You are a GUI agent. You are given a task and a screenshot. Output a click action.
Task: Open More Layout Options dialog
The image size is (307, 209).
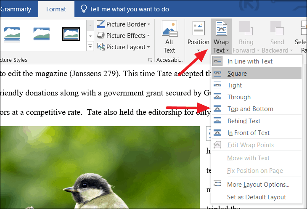[x=257, y=184]
